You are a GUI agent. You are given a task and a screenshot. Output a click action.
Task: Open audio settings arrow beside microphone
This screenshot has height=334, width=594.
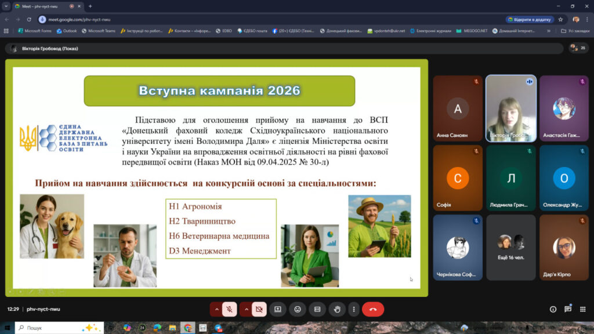pyautogui.click(x=216, y=309)
